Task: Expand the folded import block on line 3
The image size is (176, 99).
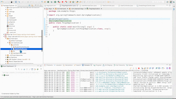Action: coord(48,15)
